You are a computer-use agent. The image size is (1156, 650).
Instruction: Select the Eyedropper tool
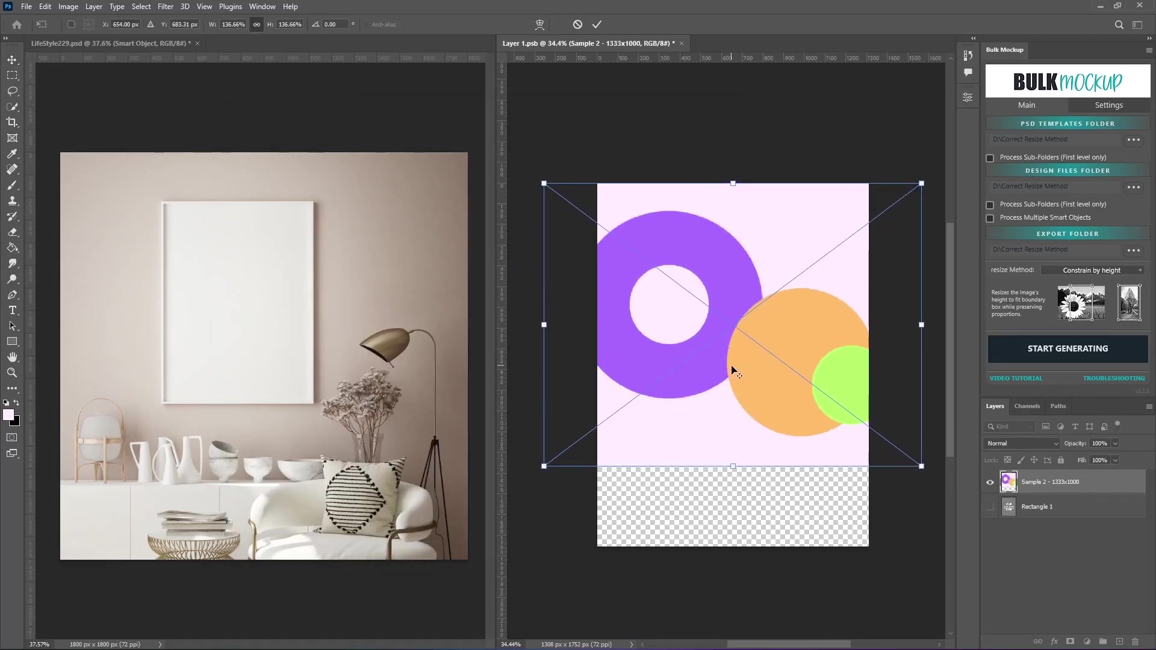[12, 154]
